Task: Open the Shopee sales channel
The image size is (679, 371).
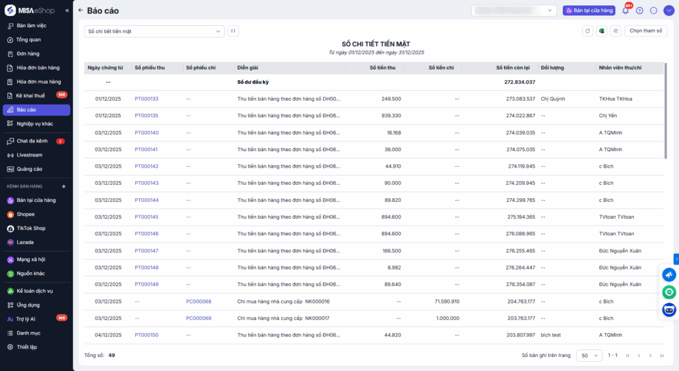Action: pyautogui.click(x=25, y=214)
